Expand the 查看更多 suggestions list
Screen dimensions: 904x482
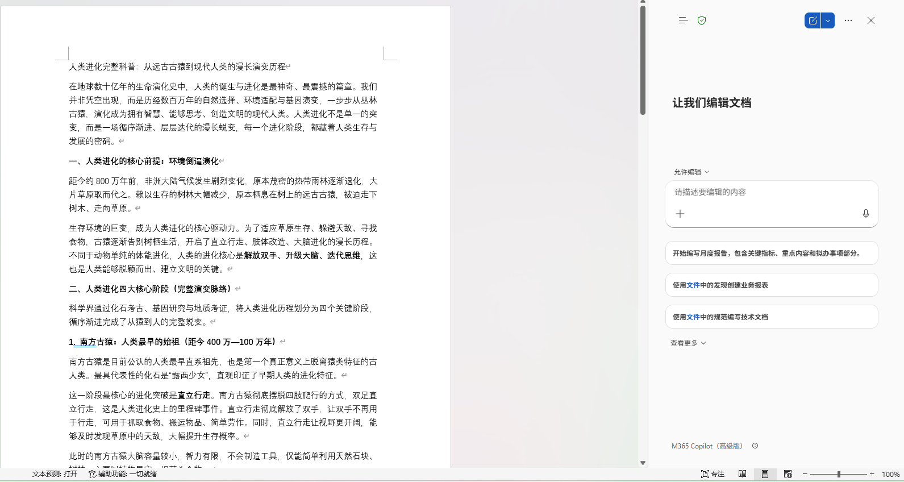688,343
